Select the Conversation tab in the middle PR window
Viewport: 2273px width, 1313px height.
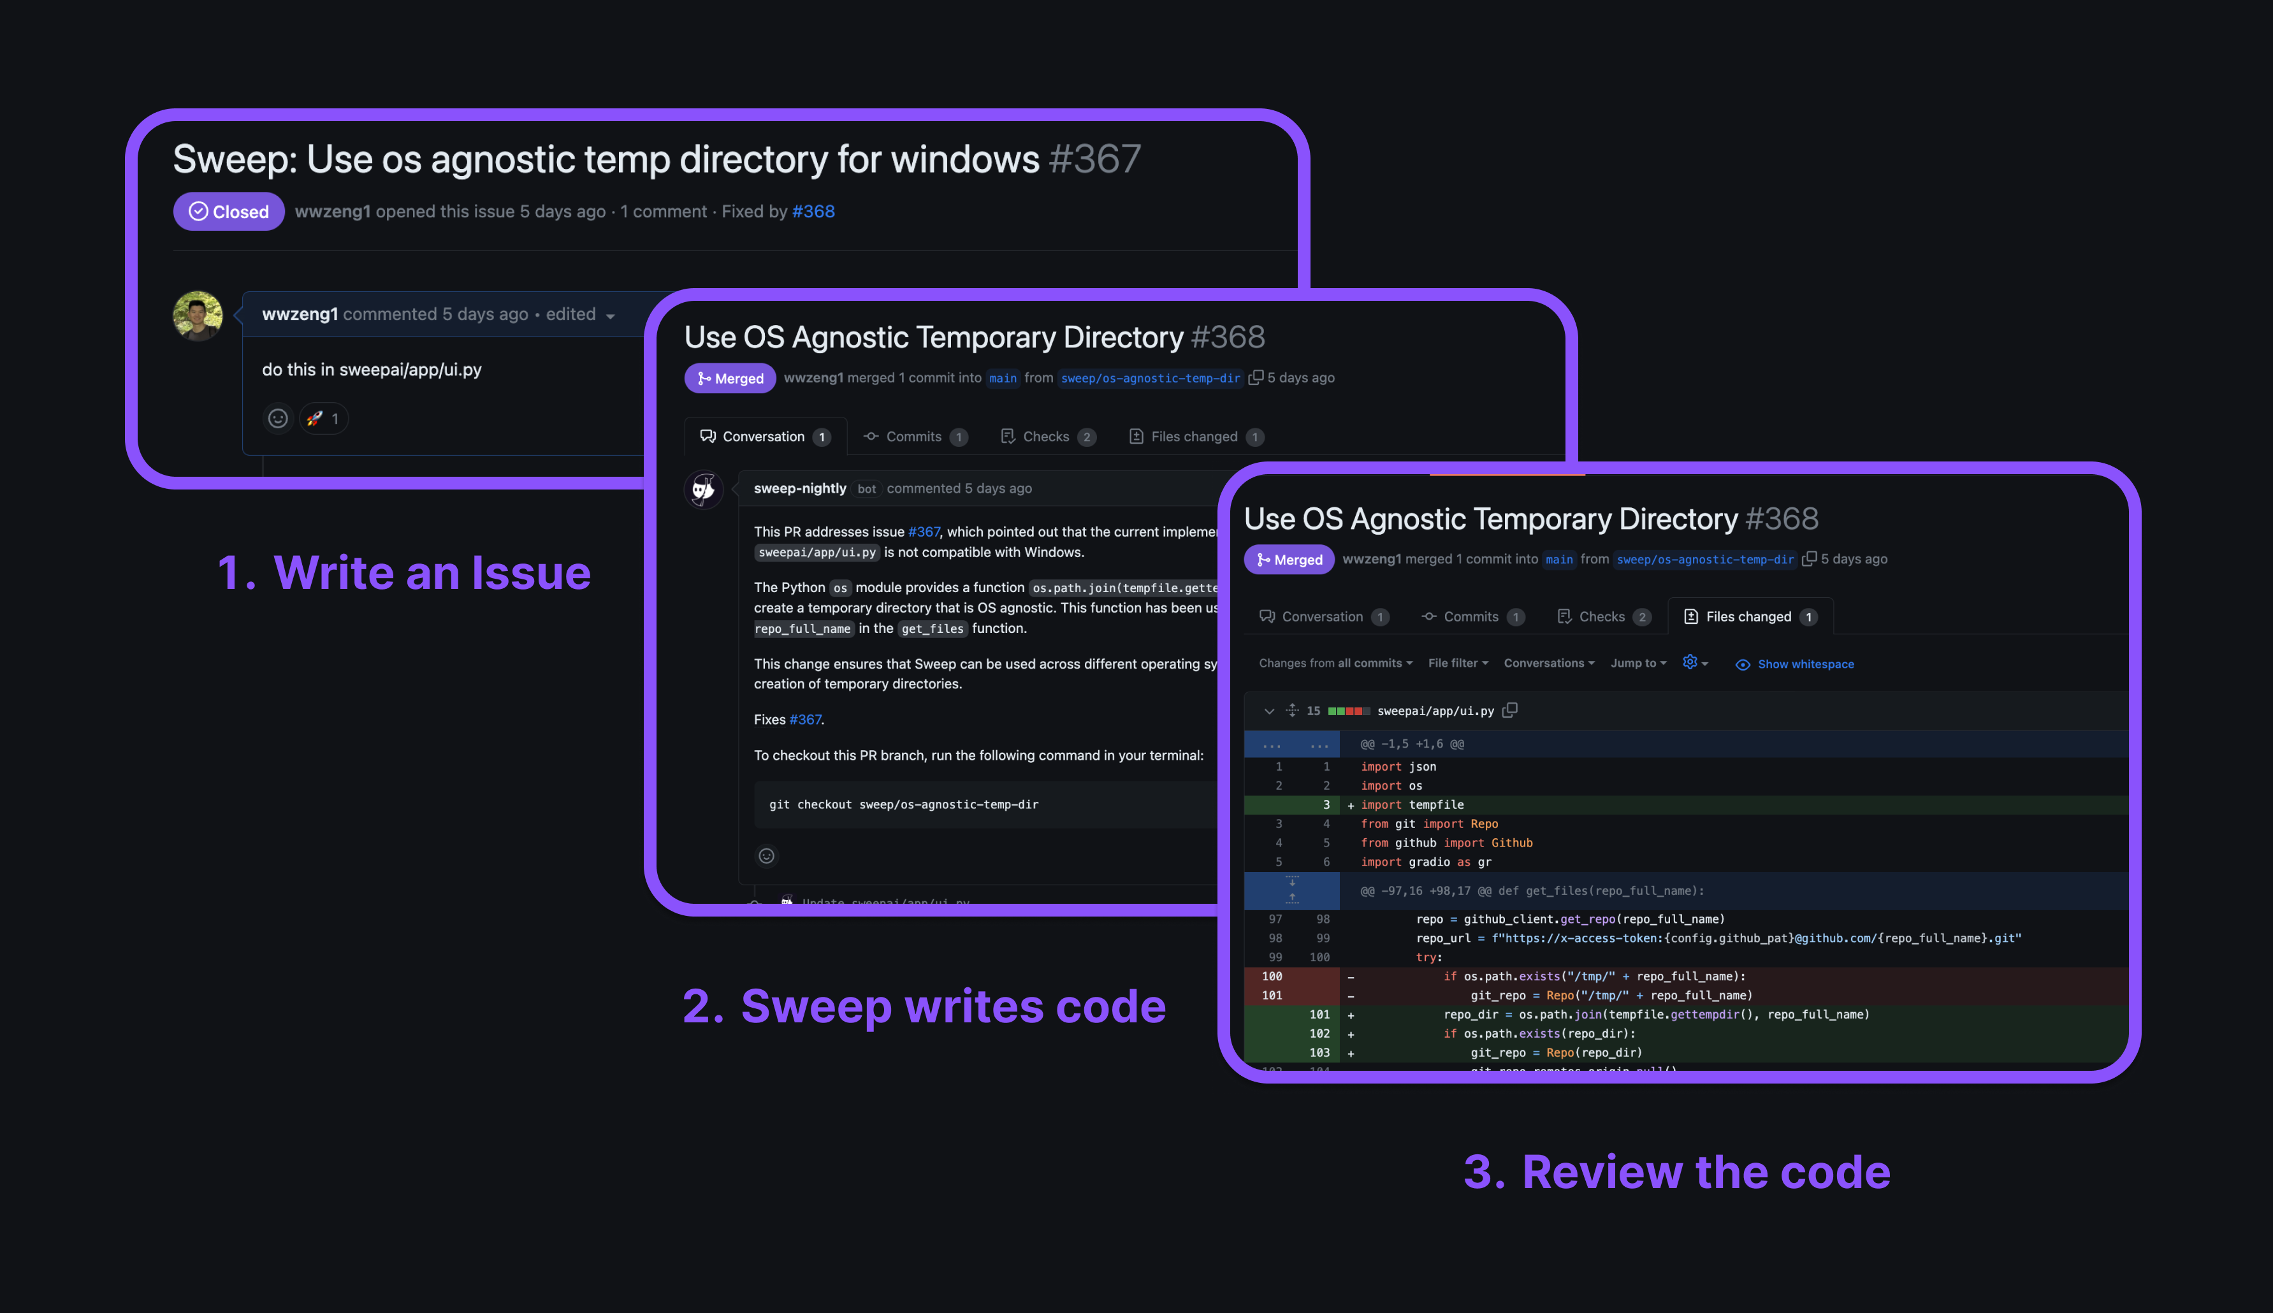point(766,437)
